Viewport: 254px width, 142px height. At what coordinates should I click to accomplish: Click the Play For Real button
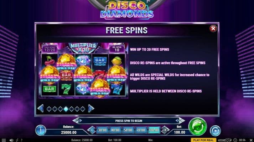203,140
